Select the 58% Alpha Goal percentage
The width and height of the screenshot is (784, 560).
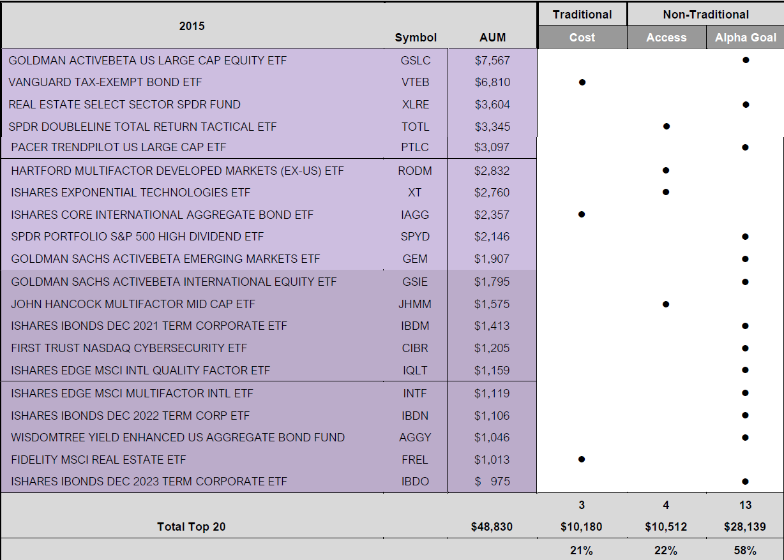coord(745,550)
